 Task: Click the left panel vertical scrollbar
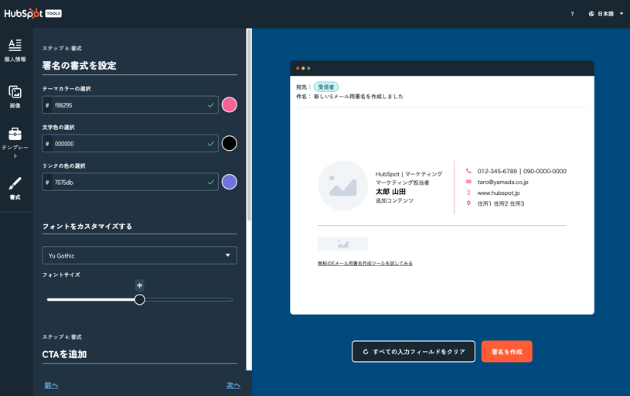(249, 125)
